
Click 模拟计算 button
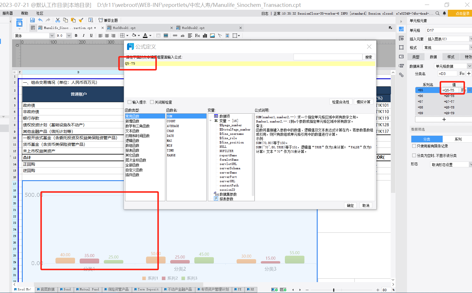pyautogui.click(x=363, y=102)
